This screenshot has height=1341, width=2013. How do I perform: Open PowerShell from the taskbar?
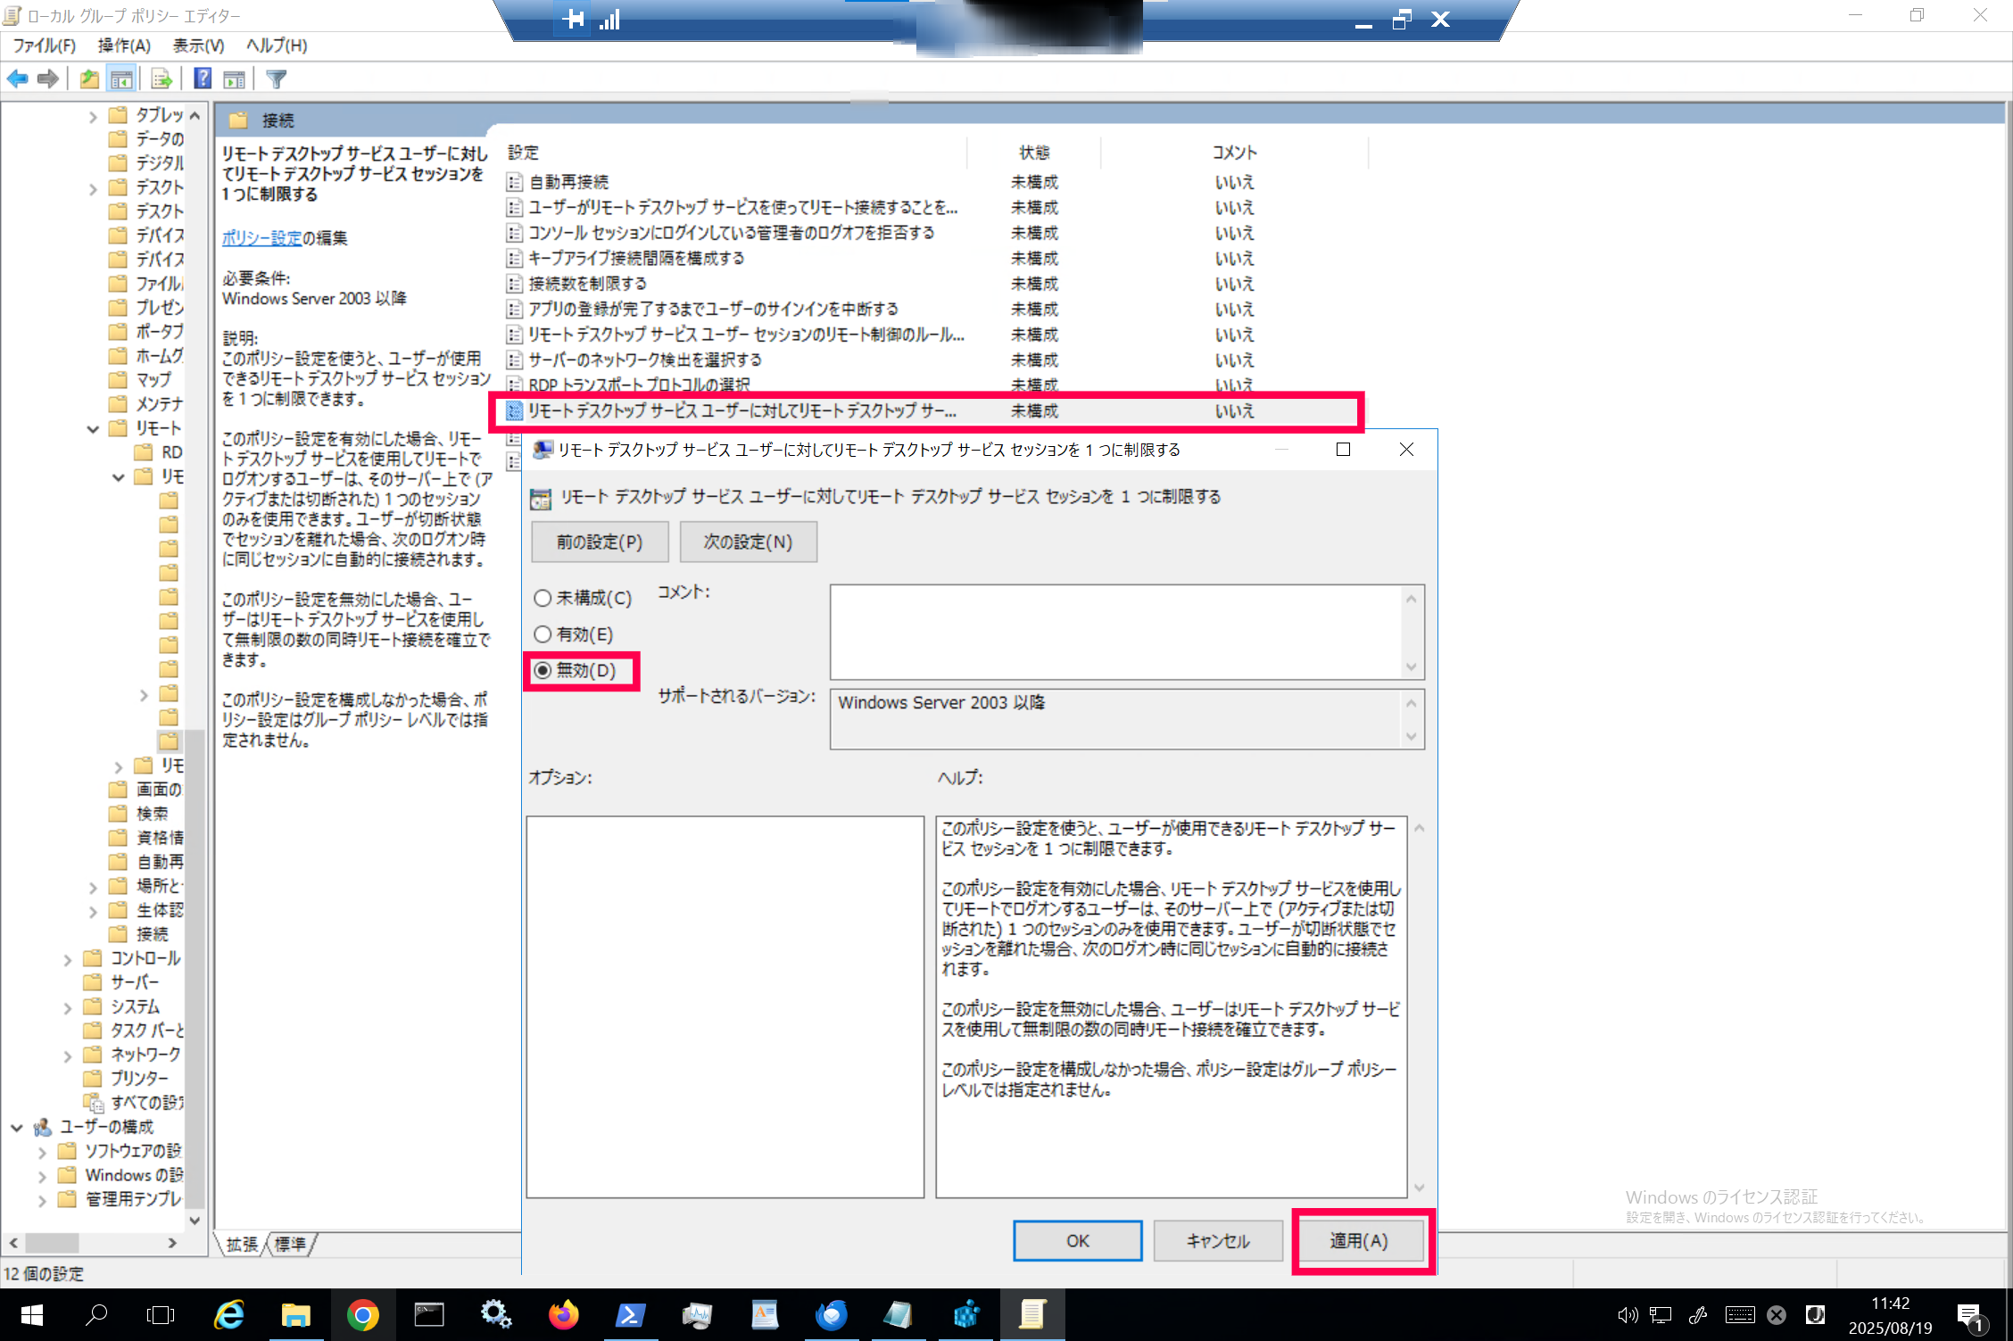pos(630,1314)
